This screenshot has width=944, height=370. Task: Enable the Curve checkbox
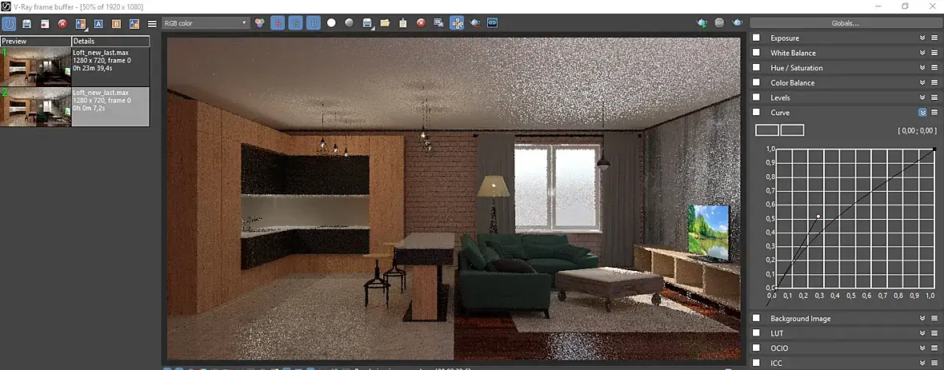pos(756,112)
